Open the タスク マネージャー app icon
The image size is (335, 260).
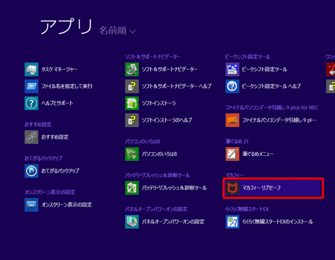[x=31, y=70]
